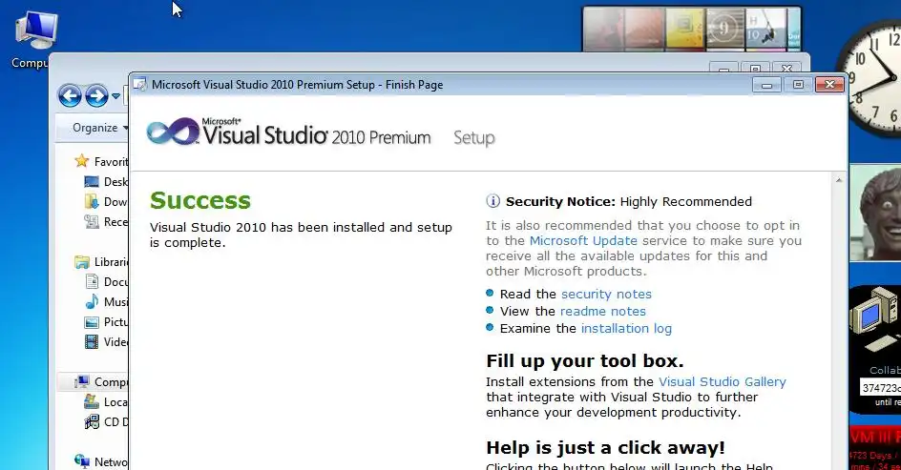The height and width of the screenshot is (470, 901).
Task: Open the installation log link
Action: coord(626,329)
